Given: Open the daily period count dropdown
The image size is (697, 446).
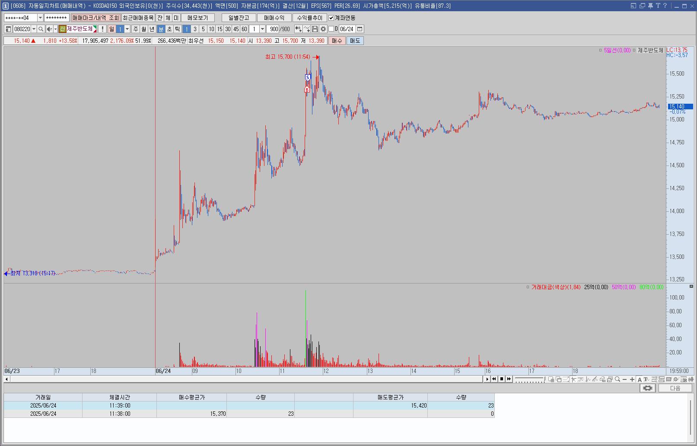Looking at the screenshot, I should click(127, 29).
